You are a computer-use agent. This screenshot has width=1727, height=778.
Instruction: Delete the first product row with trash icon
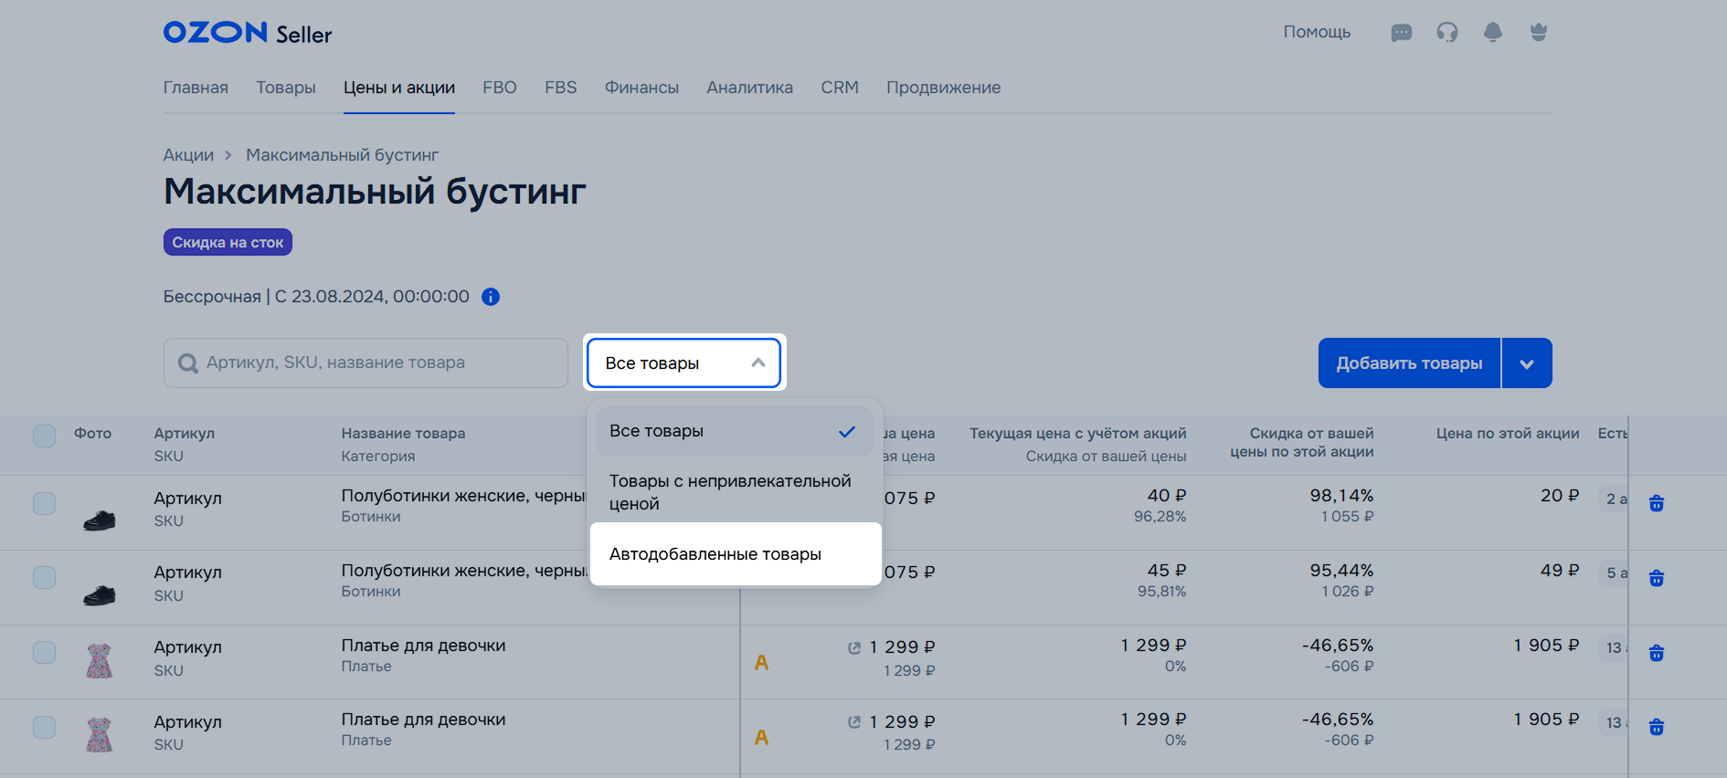click(1656, 503)
